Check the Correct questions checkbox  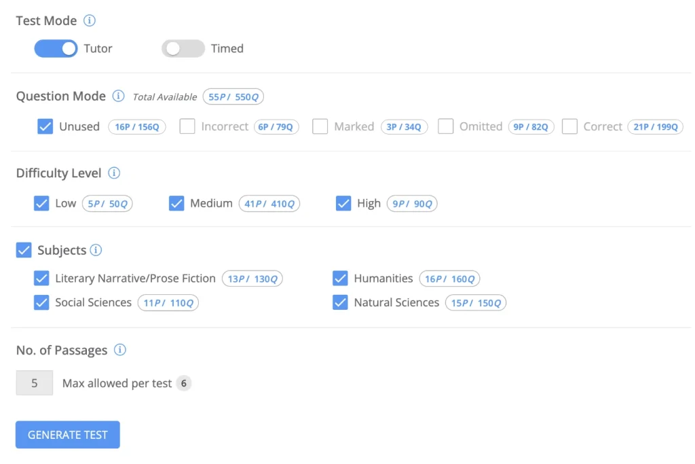(x=569, y=126)
